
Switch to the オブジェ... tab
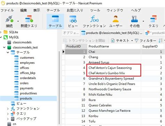71,33
